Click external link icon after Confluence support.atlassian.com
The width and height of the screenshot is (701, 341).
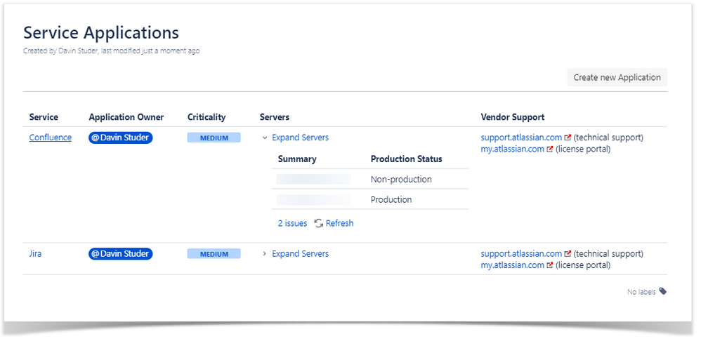568,138
